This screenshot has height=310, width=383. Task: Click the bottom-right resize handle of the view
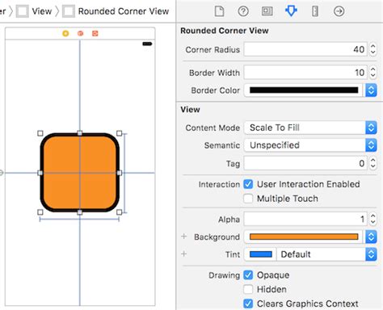(120, 212)
